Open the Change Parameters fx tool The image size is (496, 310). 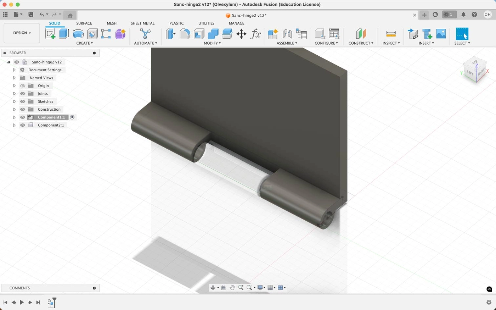[x=255, y=34]
